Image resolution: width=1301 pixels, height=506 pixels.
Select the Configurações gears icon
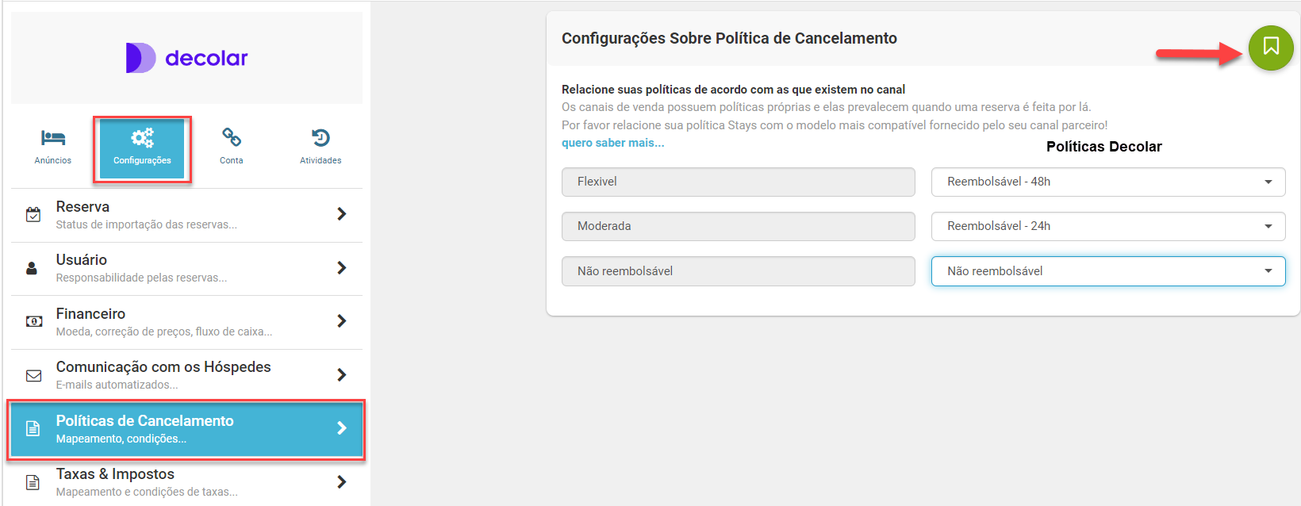[143, 139]
